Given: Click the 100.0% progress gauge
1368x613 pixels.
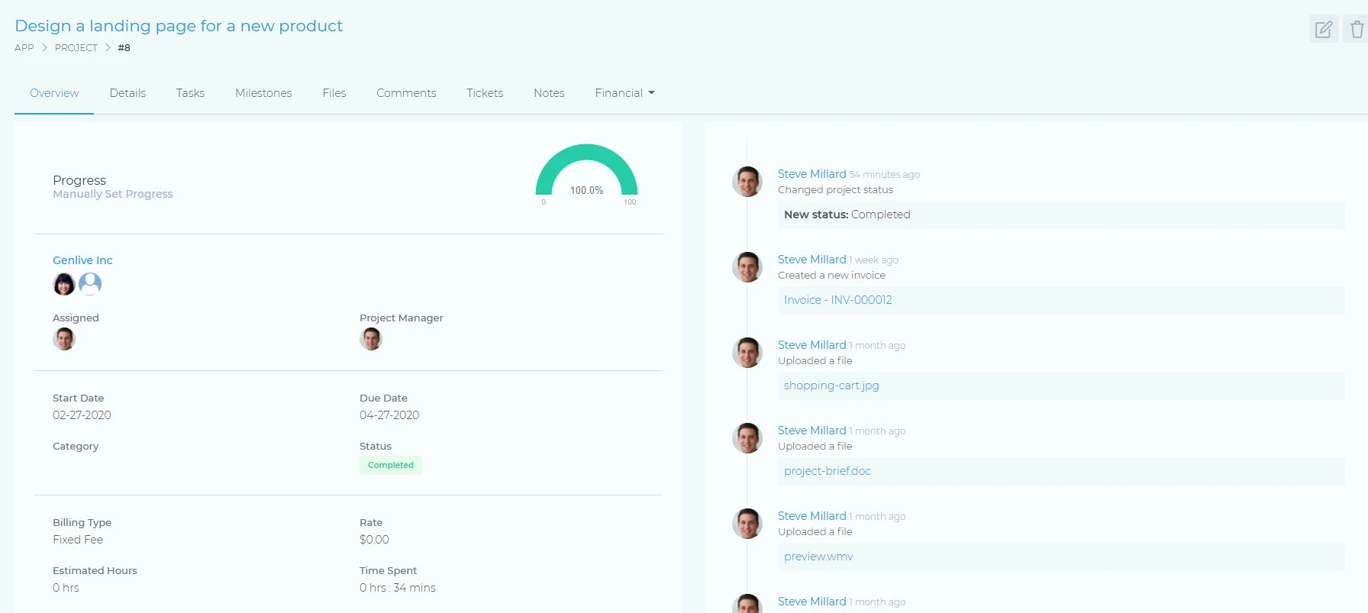Looking at the screenshot, I should click(586, 174).
